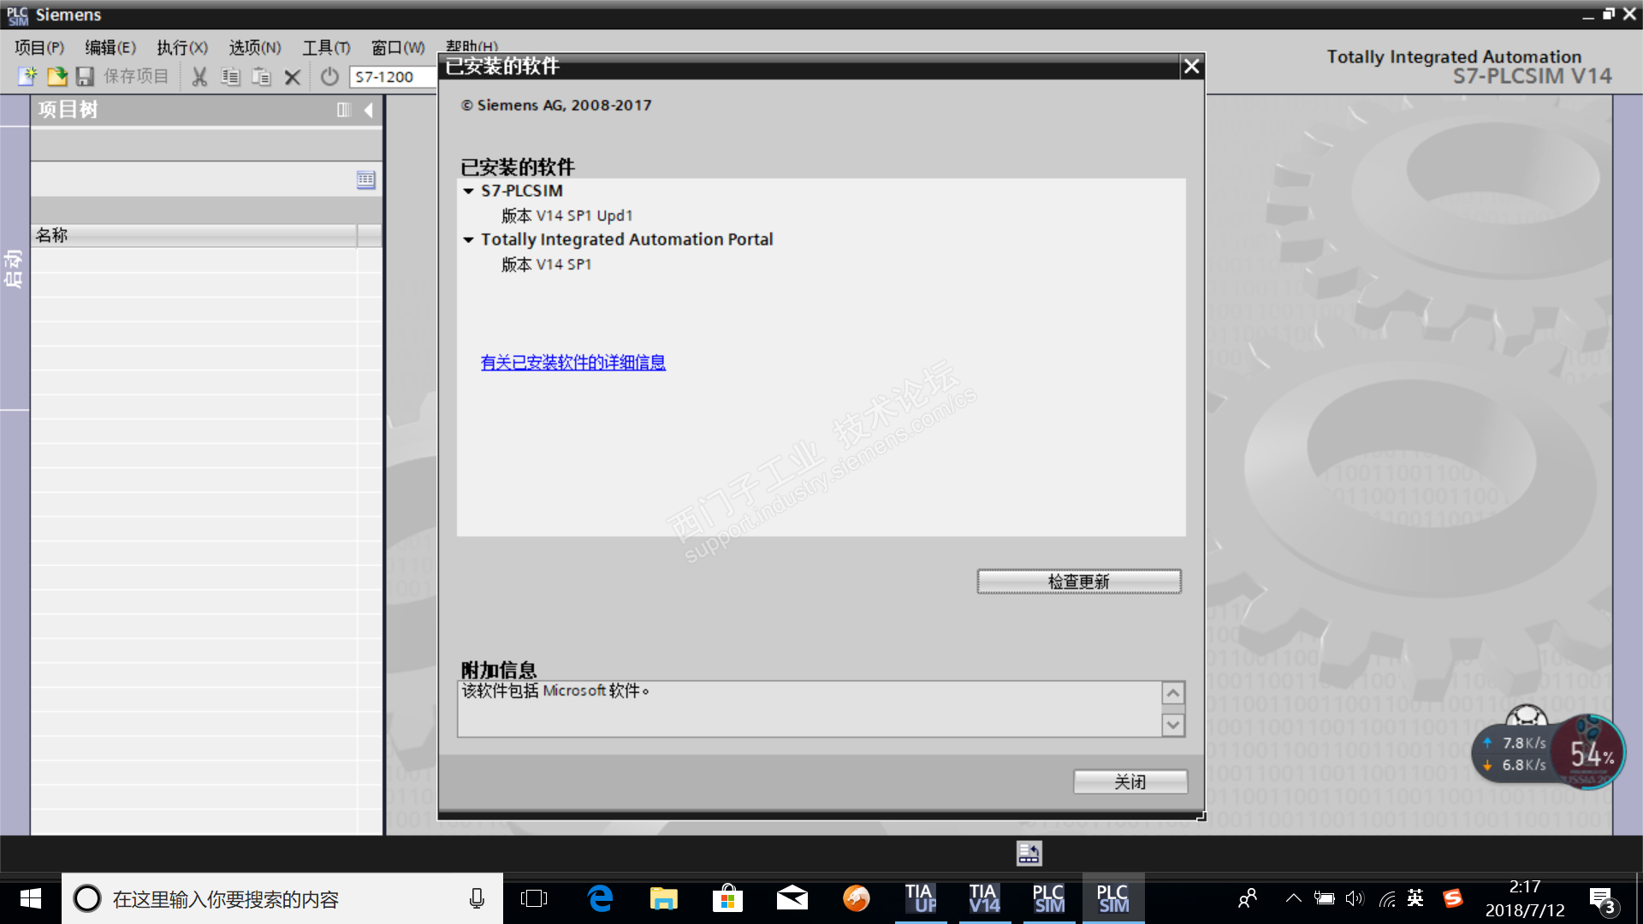This screenshot has height=924, width=1643.
Task: Click the scissors cut icon
Action: tap(199, 76)
